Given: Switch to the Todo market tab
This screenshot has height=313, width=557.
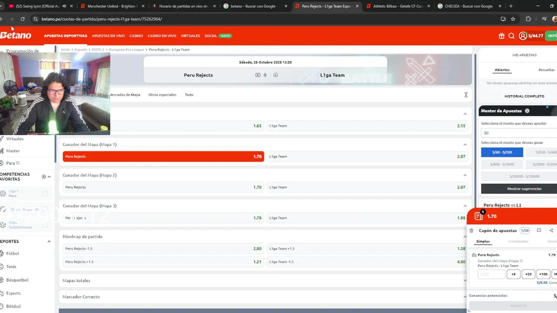Looking at the screenshot, I should (x=189, y=95).
